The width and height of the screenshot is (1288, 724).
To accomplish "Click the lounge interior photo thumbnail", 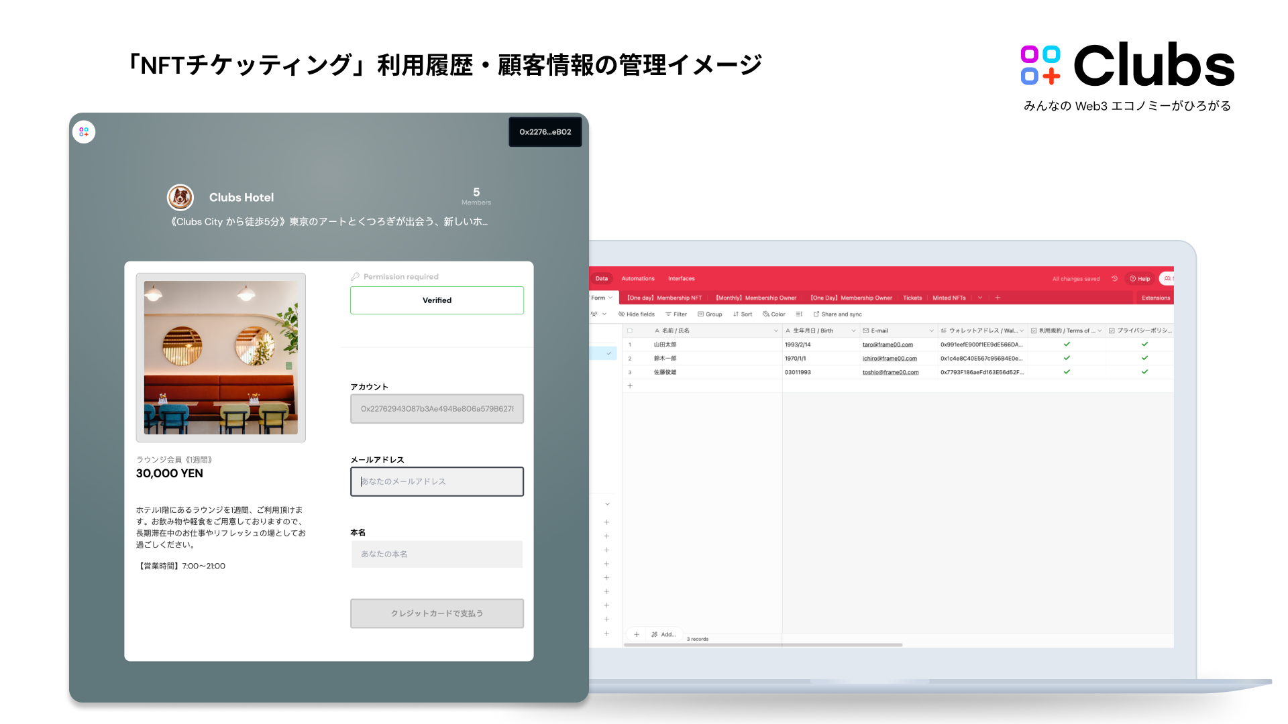I will click(221, 357).
